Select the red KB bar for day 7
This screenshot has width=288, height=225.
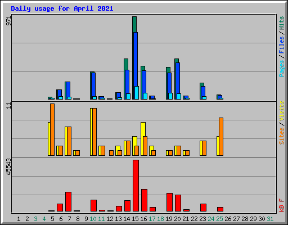tap(69, 202)
